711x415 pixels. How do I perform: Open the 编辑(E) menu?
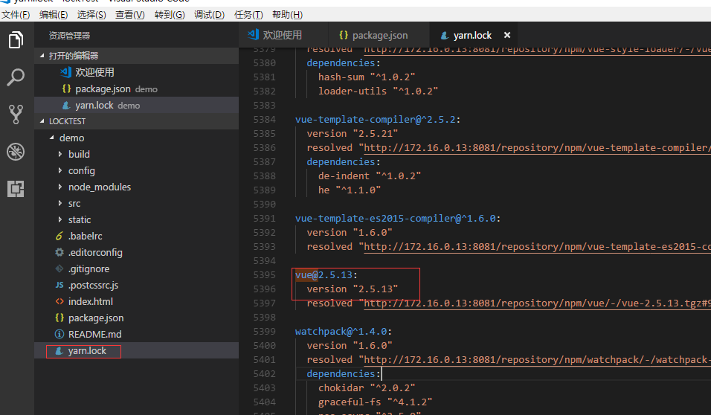(54, 15)
